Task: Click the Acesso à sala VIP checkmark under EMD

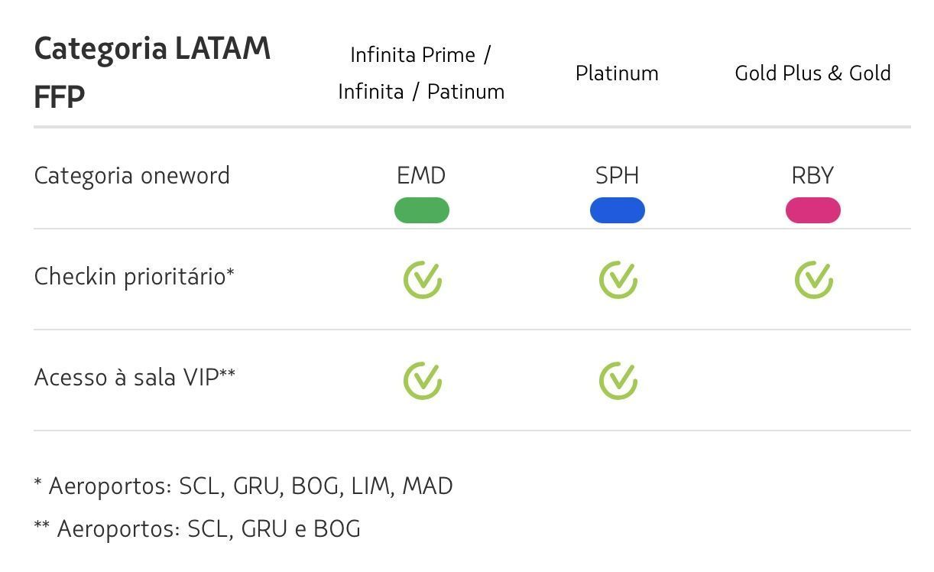Action: click(x=423, y=380)
